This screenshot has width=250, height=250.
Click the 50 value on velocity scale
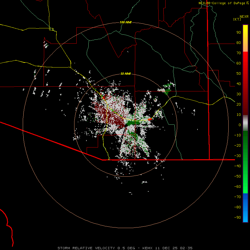click(x=239, y=74)
